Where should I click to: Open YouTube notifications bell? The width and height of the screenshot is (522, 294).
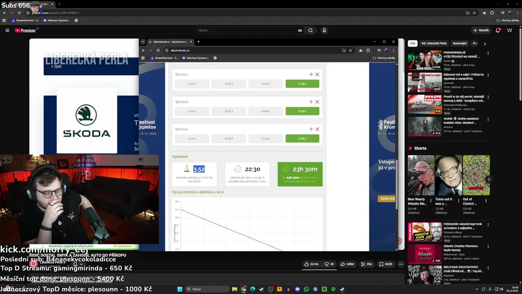click(x=498, y=30)
